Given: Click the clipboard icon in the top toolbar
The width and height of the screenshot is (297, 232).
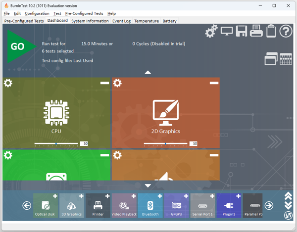Looking at the screenshot, I should 270,31.
